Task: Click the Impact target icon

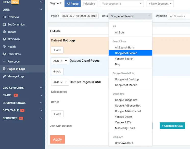Action: point(4,32)
